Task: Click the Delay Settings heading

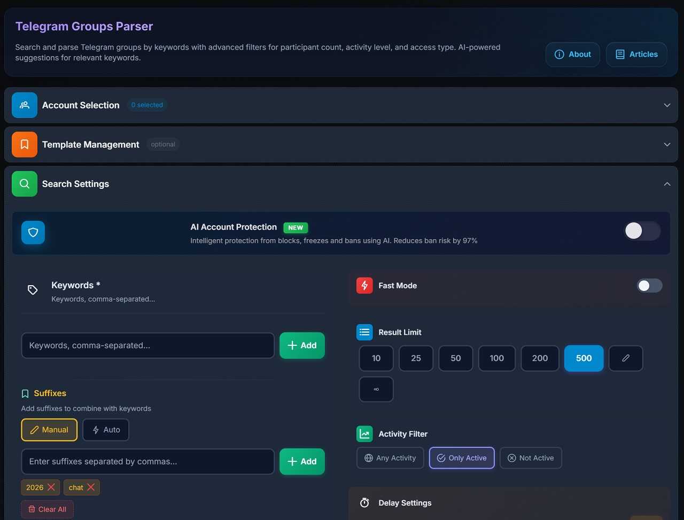Action: click(x=405, y=503)
